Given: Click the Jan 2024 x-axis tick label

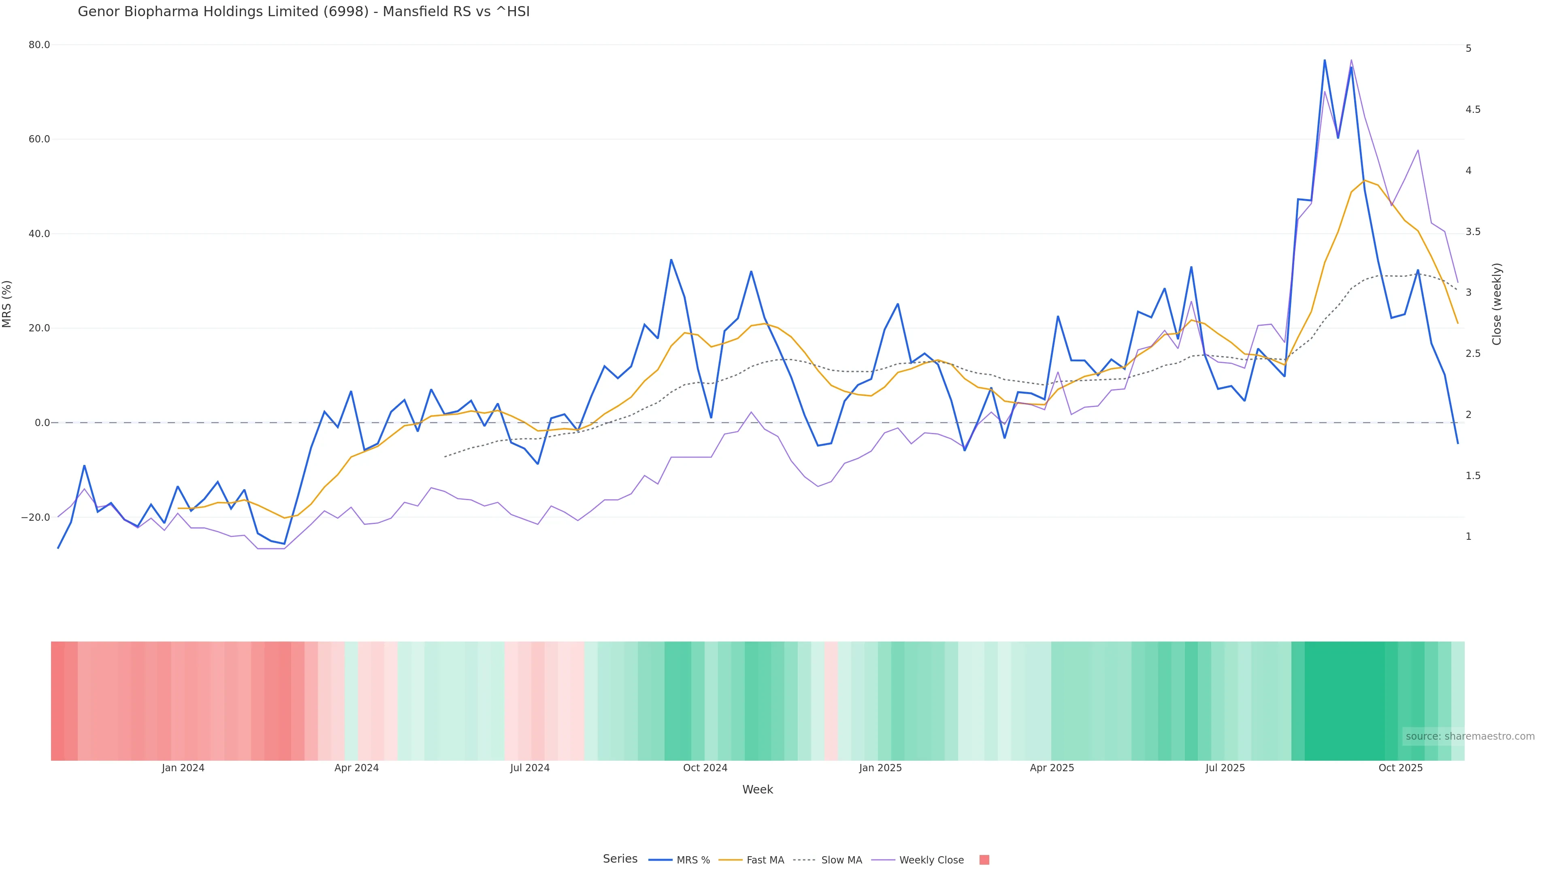Looking at the screenshot, I should click(x=183, y=768).
